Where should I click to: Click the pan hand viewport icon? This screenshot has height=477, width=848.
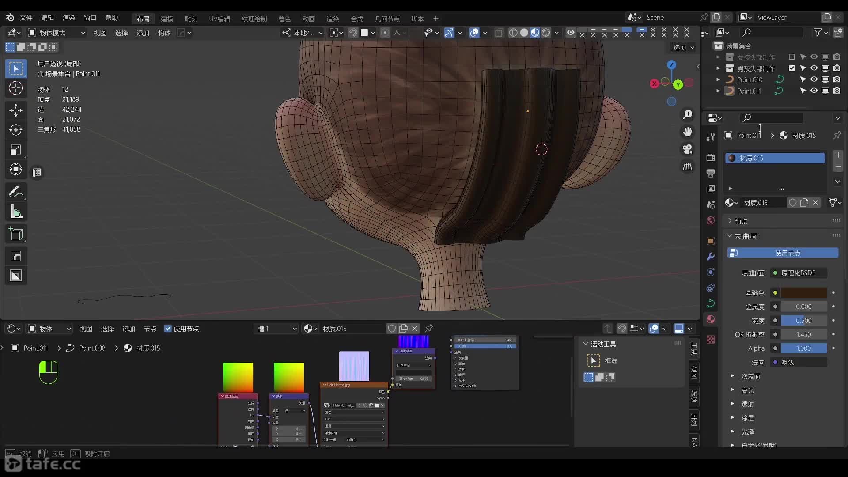tap(688, 132)
